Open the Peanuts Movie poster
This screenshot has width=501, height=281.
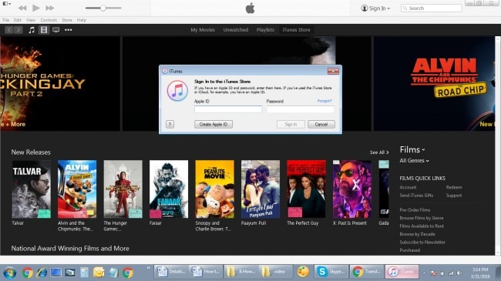click(215, 189)
